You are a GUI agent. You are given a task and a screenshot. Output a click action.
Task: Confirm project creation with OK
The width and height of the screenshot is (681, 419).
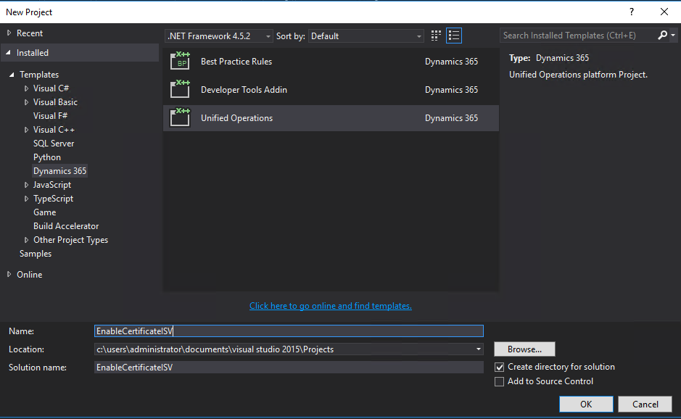click(x=586, y=405)
